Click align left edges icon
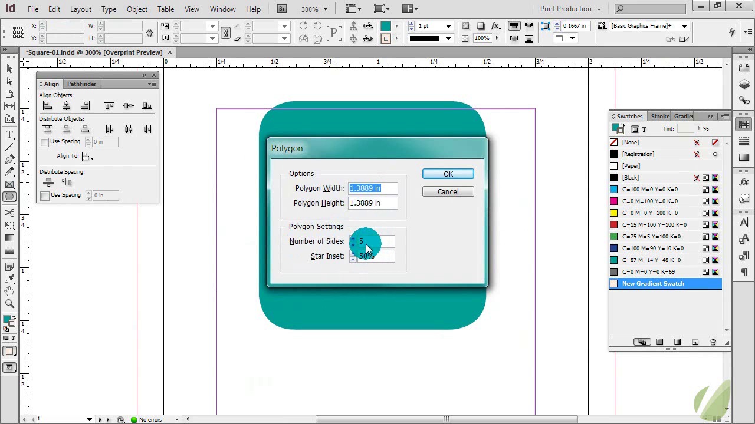This screenshot has height=424, width=755. click(48, 106)
